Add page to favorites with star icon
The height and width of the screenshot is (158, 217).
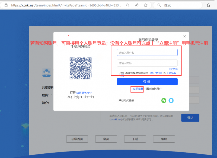pyautogui.click(x=146, y=5)
